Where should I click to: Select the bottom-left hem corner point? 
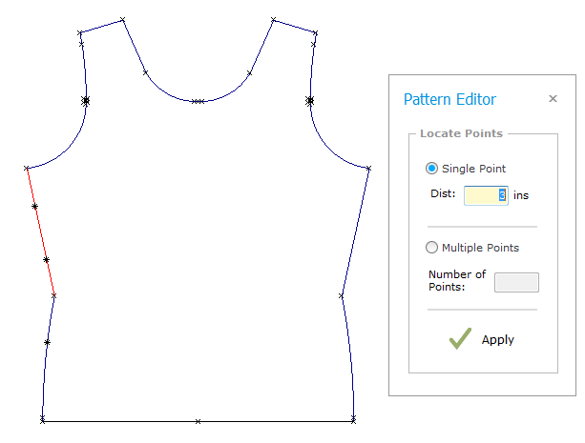(x=43, y=419)
